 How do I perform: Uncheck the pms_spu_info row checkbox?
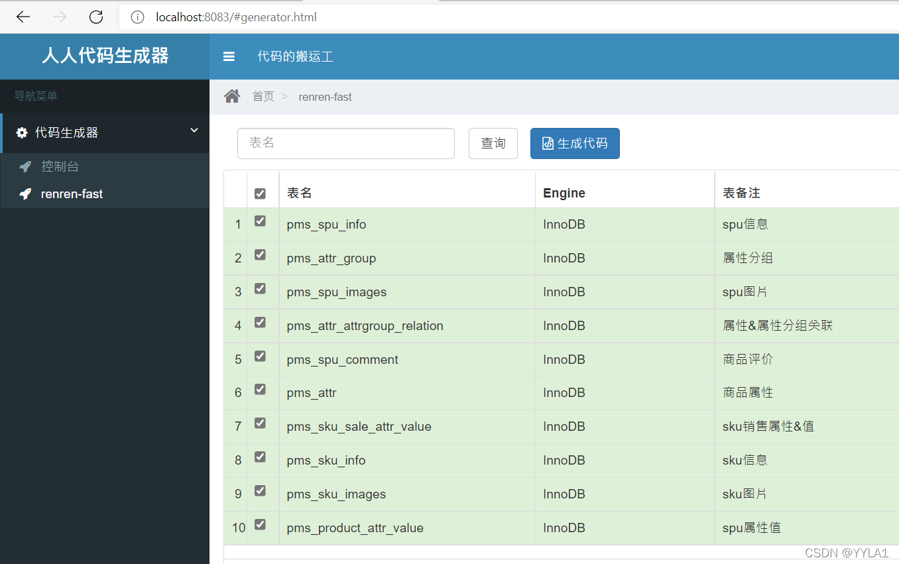[x=260, y=221]
